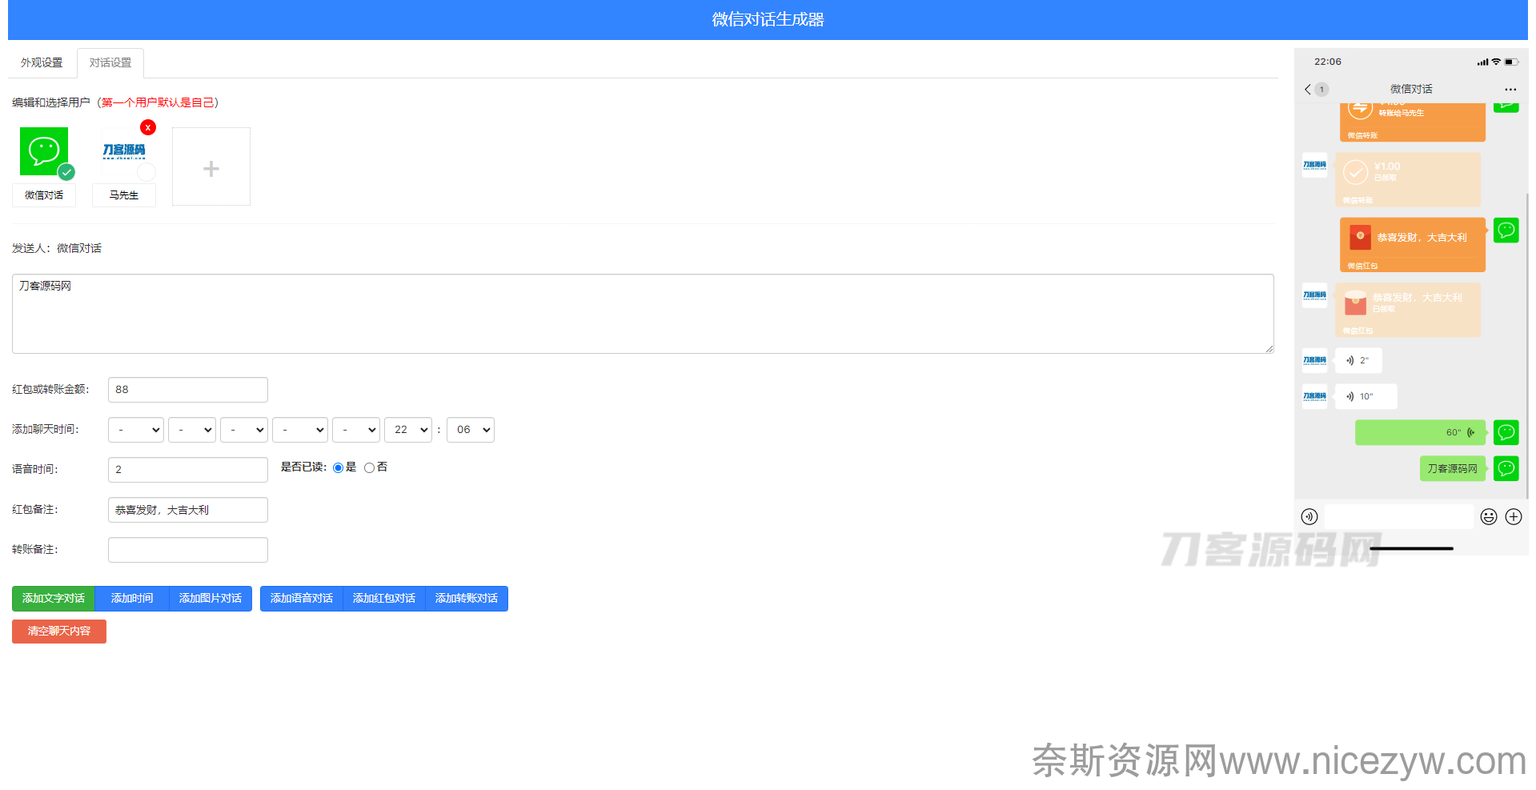Click green WeChat avatar beside 刀客源码网 message
Image resolution: width=1536 pixels, height=790 pixels.
1506,468
